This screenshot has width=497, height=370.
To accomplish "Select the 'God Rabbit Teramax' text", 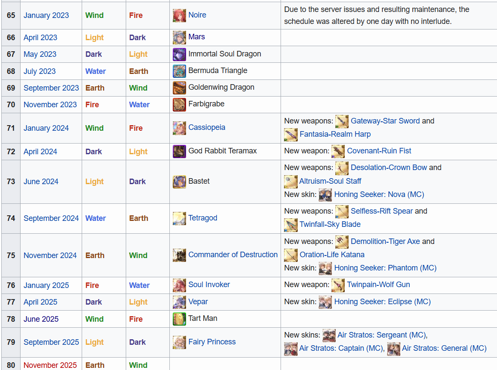I will coord(222,151).
